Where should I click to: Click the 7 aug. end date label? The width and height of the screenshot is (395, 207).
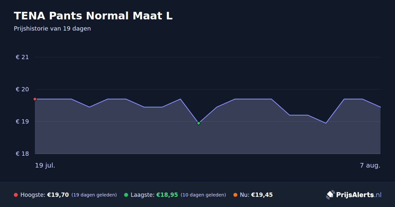click(370, 165)
